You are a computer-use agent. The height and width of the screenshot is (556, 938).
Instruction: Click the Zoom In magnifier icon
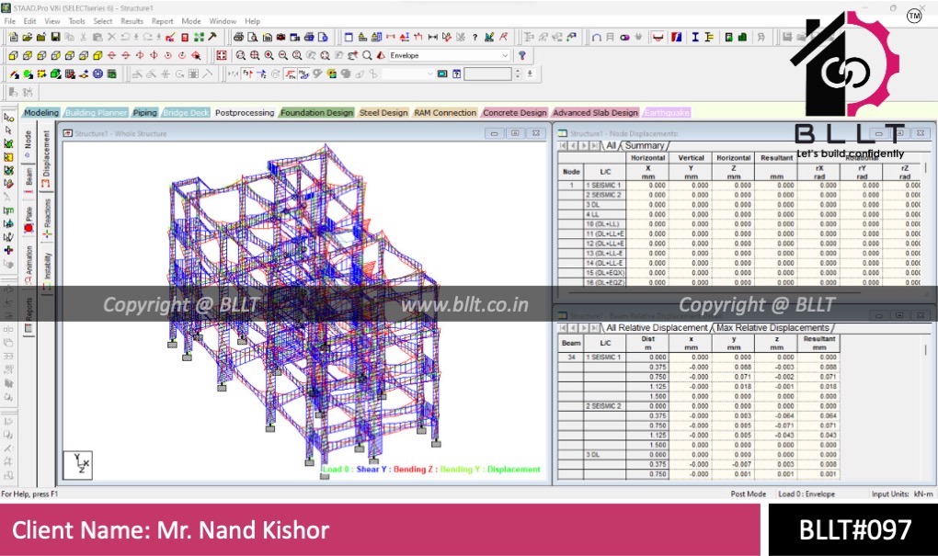click(269, 55)
